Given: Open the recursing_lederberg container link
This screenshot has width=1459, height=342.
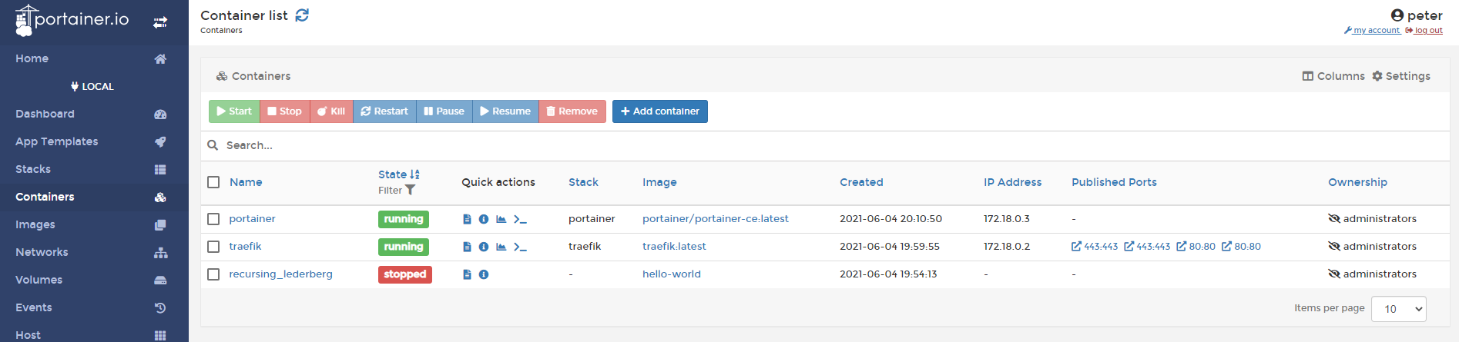Looking at the screenshot, I should click(280, 274).
